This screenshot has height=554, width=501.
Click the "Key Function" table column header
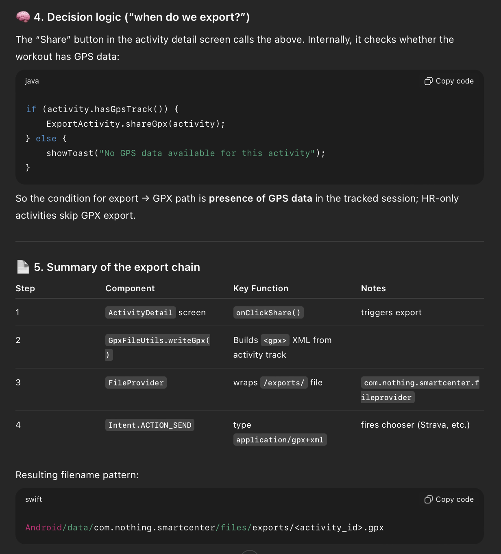pyautogui.click(x=261, y=288)
